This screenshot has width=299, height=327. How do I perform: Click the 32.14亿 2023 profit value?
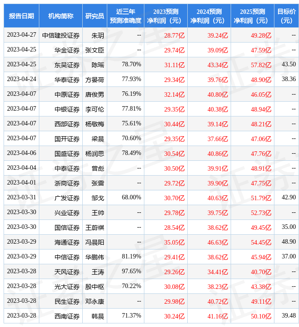click(x=174, y=95)
